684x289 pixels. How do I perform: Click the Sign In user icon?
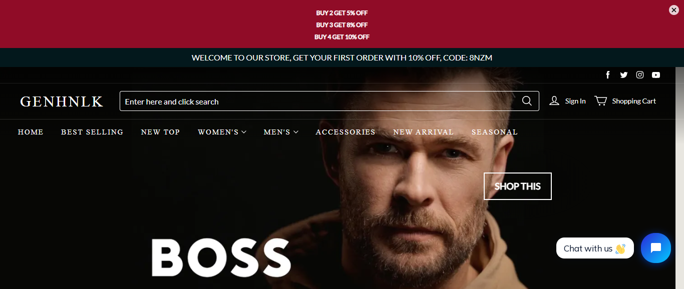(x=554, y=101)
